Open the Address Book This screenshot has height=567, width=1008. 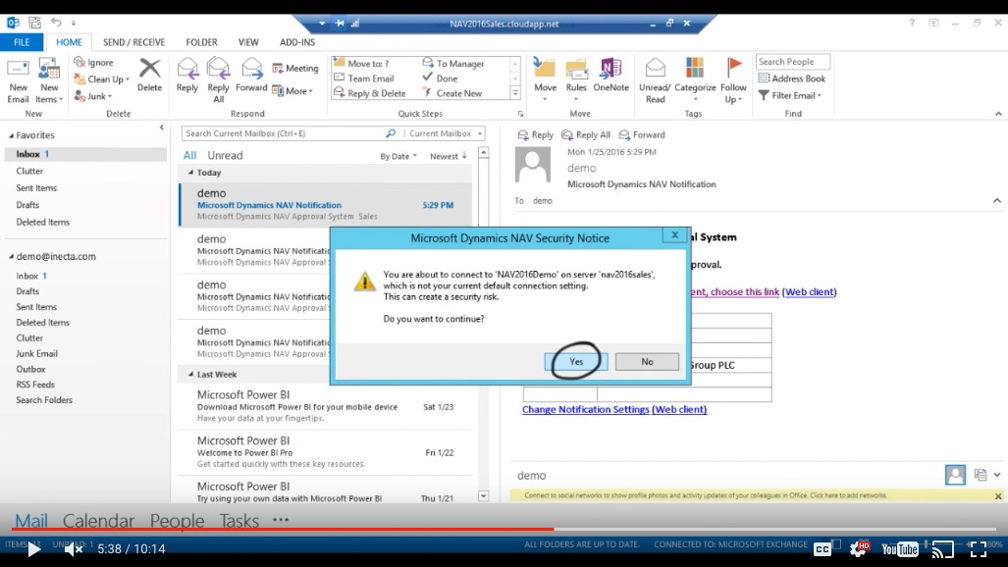791,78
